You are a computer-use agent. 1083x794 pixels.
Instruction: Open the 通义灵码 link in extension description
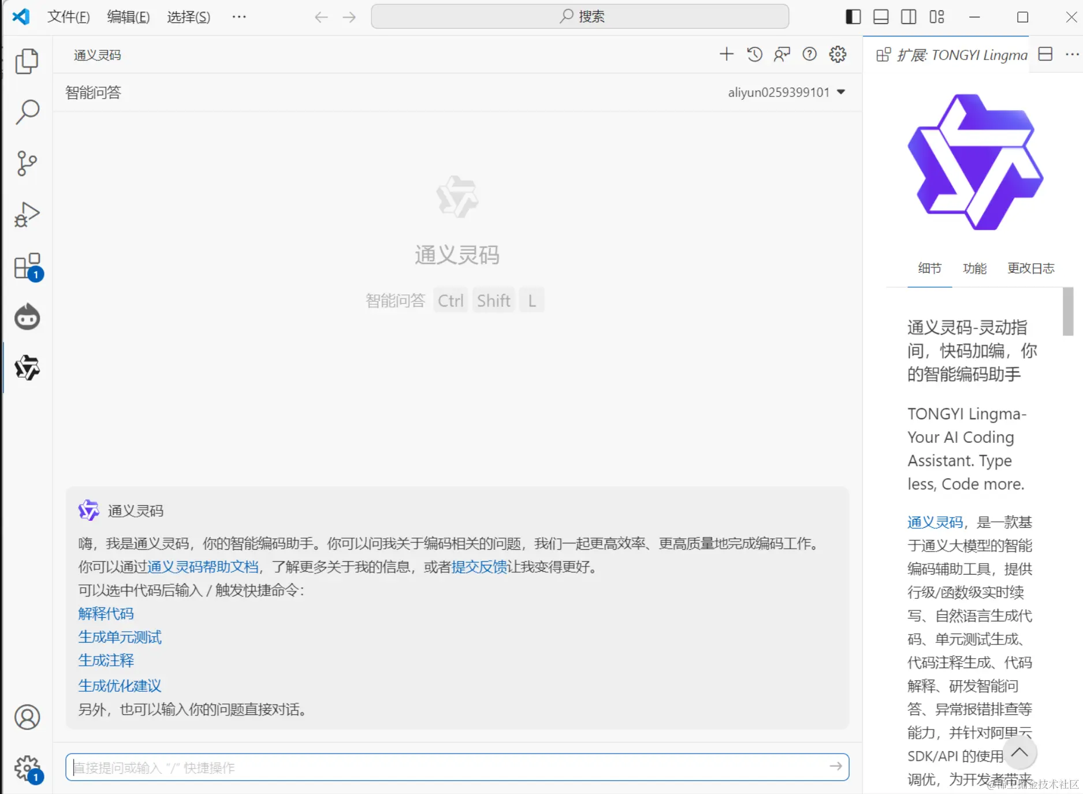click(935, 523)
